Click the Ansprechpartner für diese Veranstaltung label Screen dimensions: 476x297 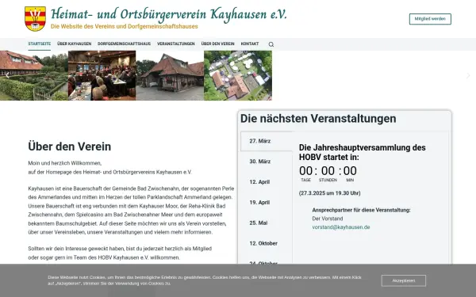point(361,210)
